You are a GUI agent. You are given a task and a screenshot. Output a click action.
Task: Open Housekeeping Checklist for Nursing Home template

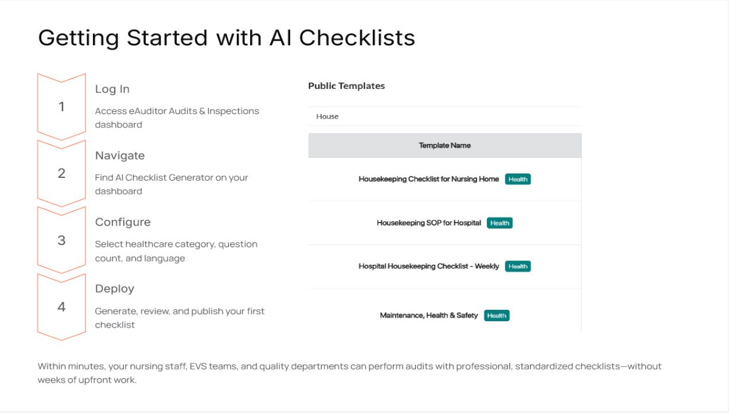(x=429, y=179)
